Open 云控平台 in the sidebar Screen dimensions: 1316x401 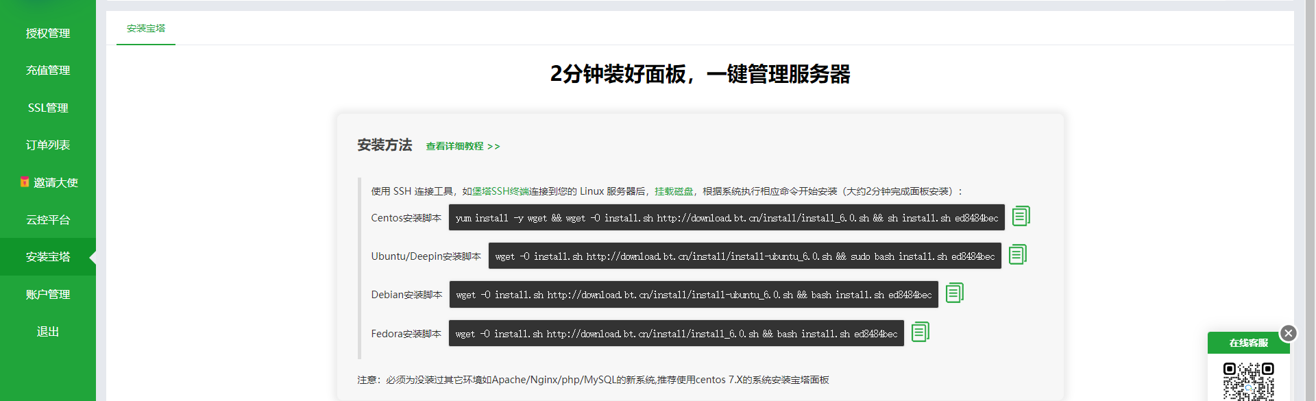point(48,219)
